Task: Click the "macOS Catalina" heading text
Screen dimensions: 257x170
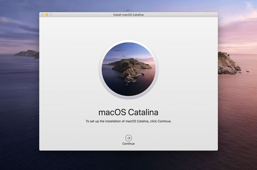Action: point(128,112)
